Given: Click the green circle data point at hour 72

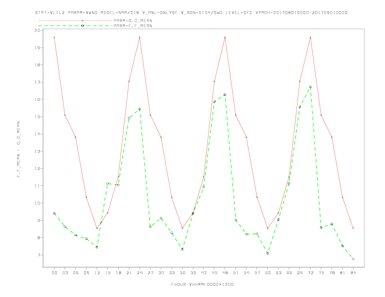Looking at the screenshot, I should pos(310,87).
